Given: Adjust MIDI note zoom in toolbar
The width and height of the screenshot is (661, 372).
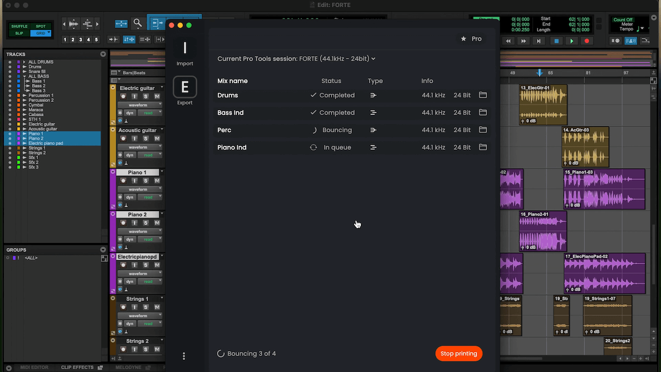Looking at the screenshot, I should click(88, 24).
